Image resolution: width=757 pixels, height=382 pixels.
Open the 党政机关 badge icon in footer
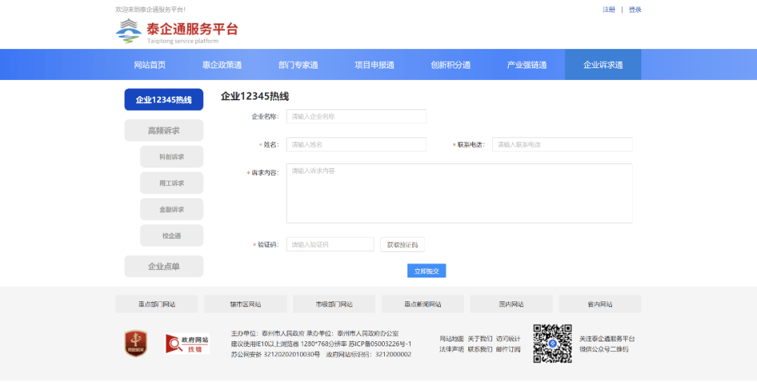[x=136, y=343]
